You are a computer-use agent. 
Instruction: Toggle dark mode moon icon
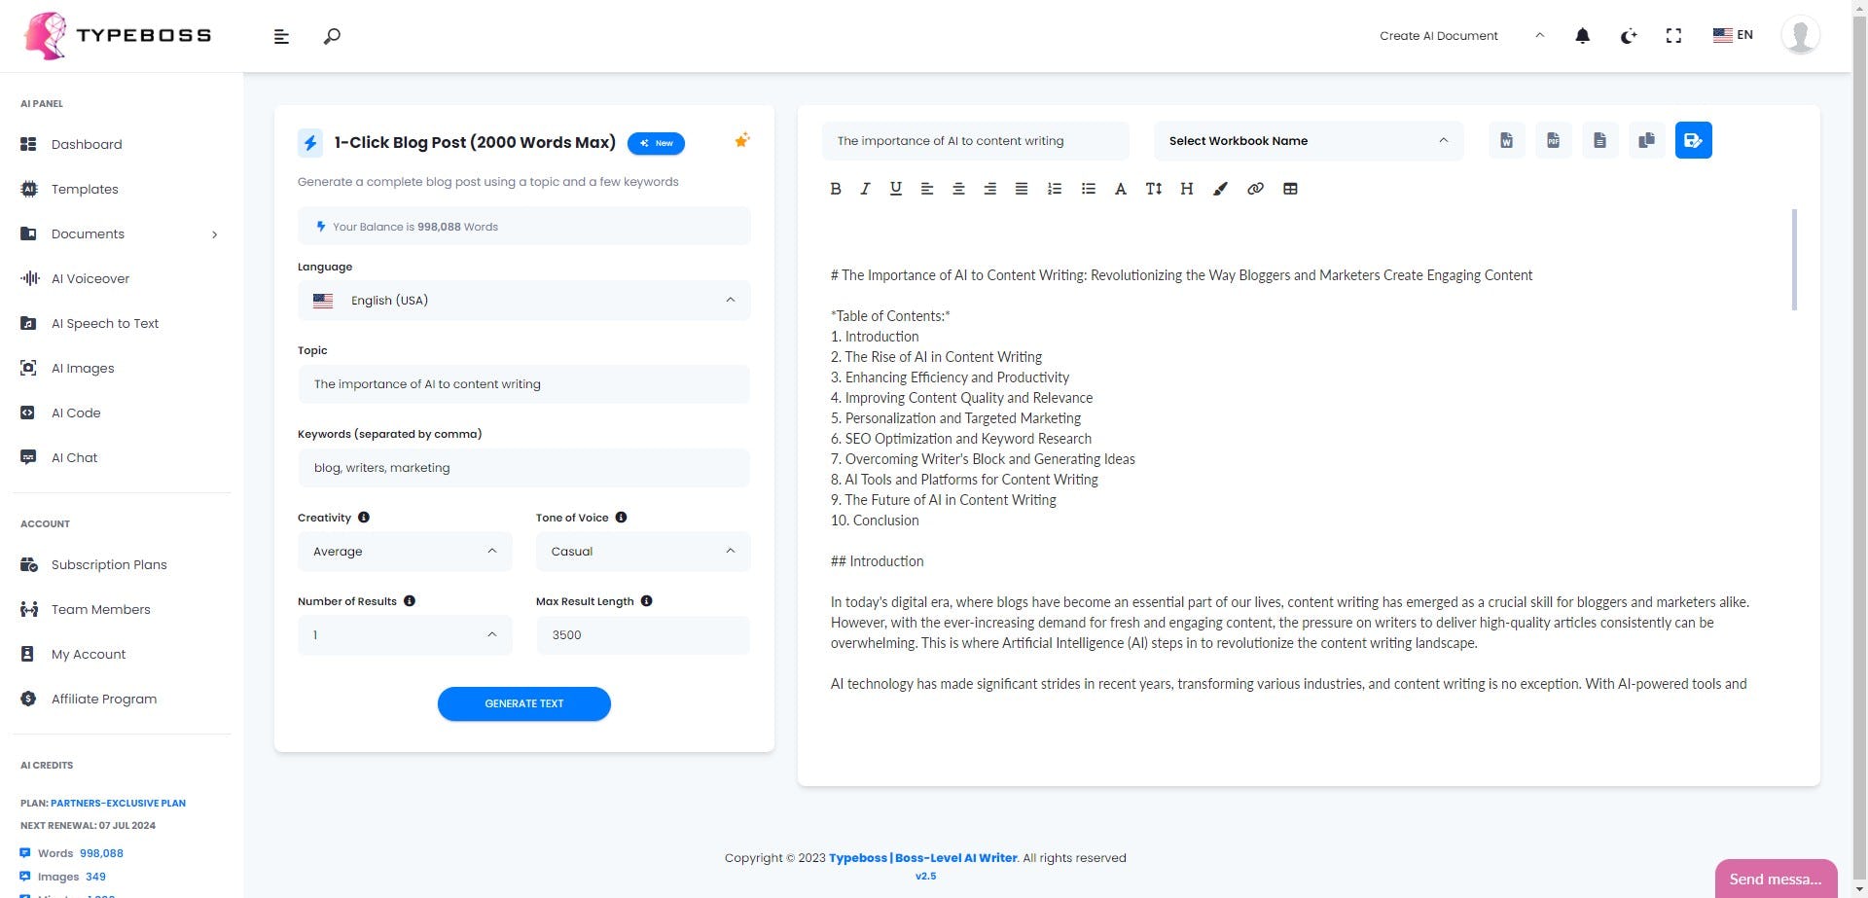(1628, 36)
